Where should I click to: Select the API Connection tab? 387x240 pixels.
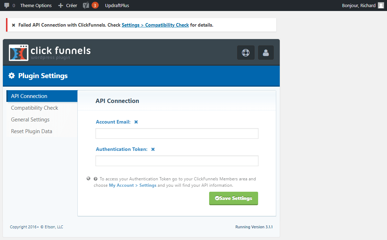coord(42,96)
